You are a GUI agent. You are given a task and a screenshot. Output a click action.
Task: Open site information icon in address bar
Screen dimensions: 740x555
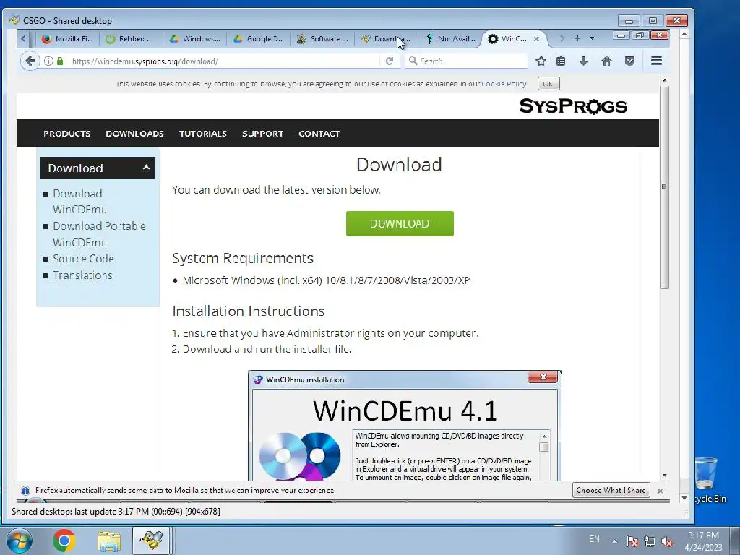[48, 61]
